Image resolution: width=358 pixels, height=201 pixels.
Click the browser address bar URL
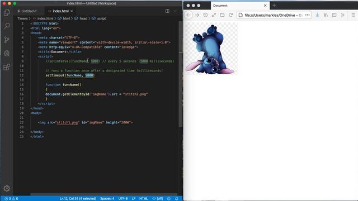[274, 15]
